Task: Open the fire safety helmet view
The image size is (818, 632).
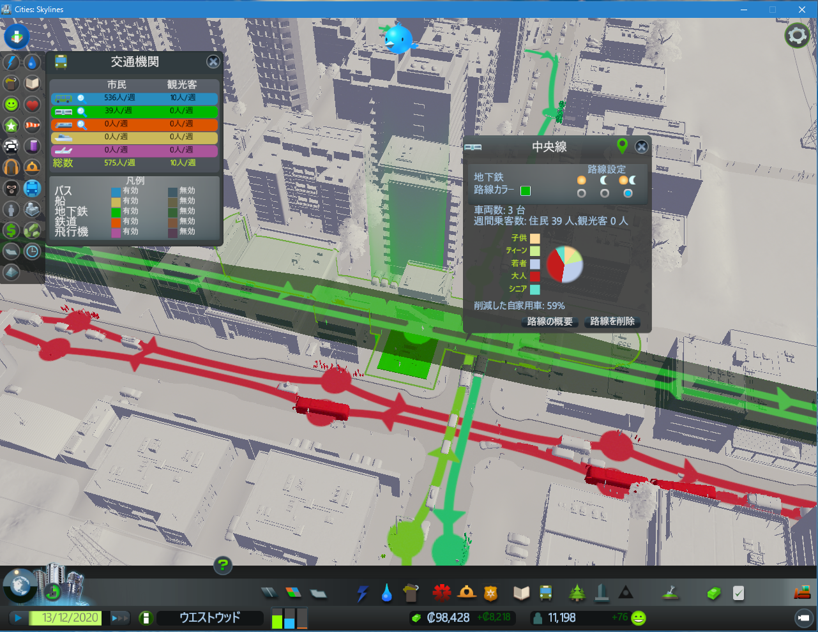Action: [33, 167]
